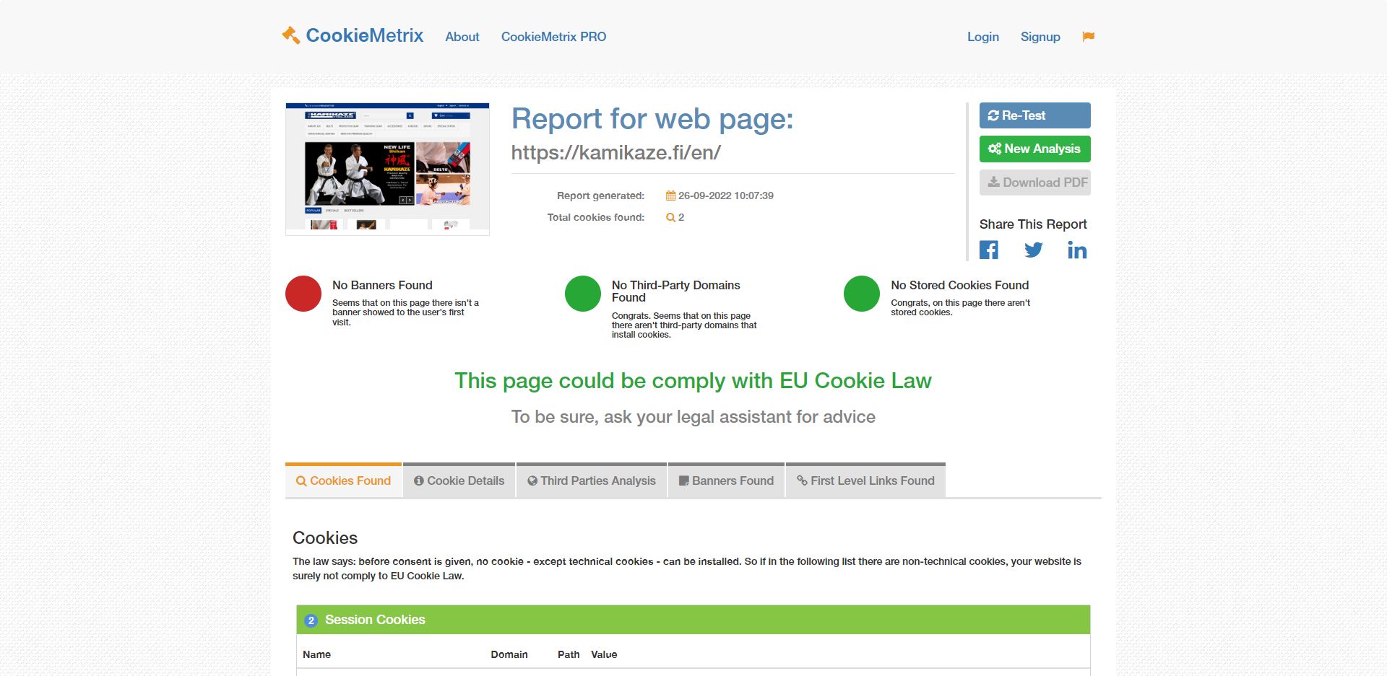Click the Session Cookies header bar

tap(693, 620)
